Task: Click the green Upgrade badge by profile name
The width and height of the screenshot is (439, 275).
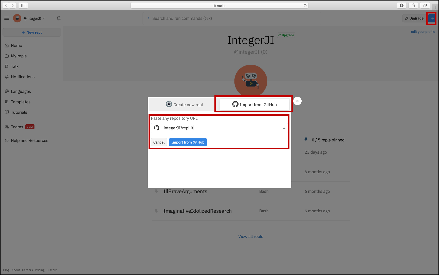Action: pos(286,35)
